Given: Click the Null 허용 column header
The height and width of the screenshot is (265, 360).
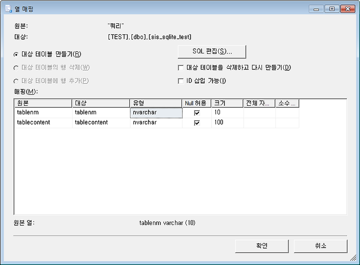Looking at the screenshot, I should click(x=196, y=103).
